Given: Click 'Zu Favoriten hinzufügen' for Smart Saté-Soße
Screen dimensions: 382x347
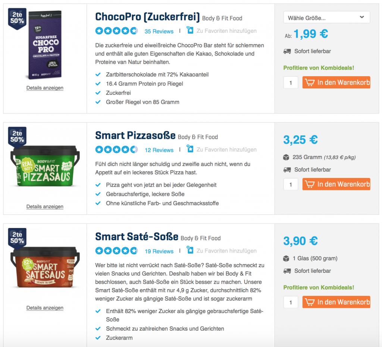Looking at the screenshot, I should pos(226,251).
